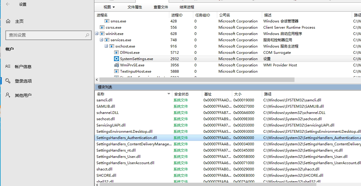Screen dimensions: 361x186
Task: Click 'Client Server Runtime Process' description
Action: click(289, 28)
